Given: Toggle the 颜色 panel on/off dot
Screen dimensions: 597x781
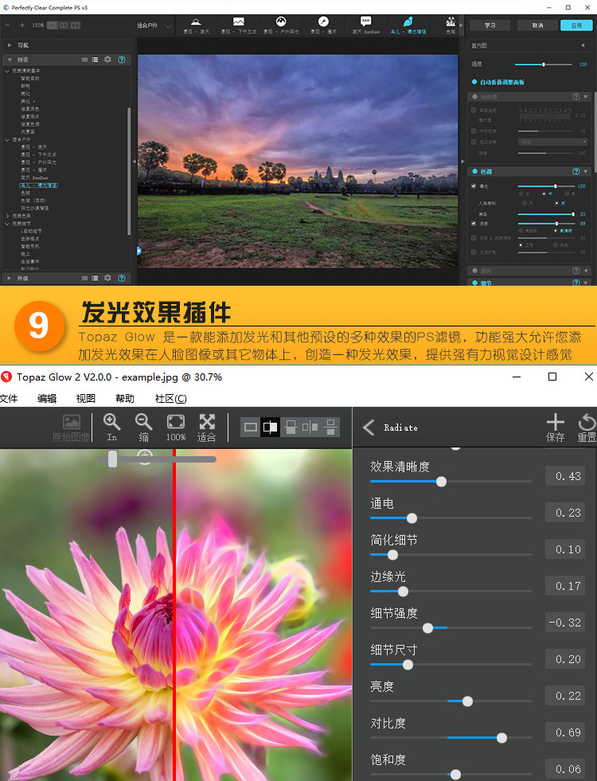Looking at the screenshot, I should 474,271.
